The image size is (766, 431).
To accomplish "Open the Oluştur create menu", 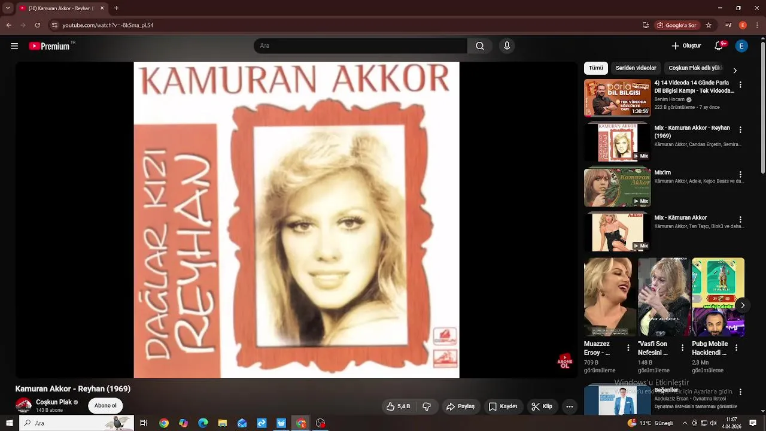I will 686,46.
